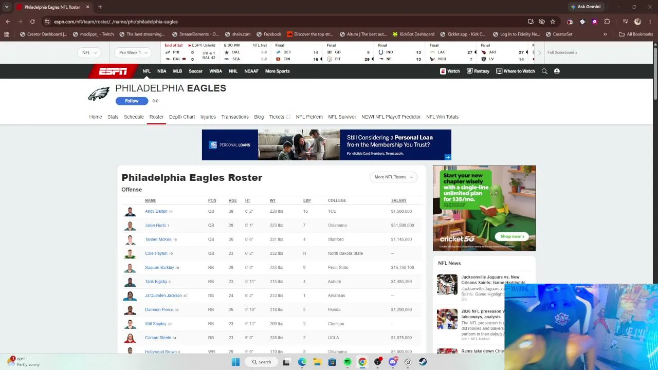Viewport: 658px width, 370px height.
Task: Close the Philadelphia Eagles NFL Roster tab
Action: [x=87, y=7]
